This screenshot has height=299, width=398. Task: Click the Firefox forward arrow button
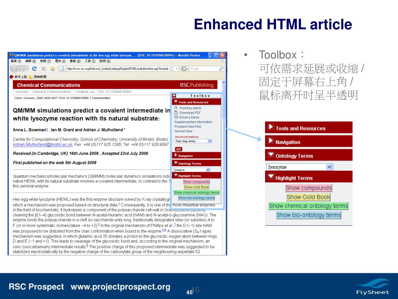coord(22,69)
